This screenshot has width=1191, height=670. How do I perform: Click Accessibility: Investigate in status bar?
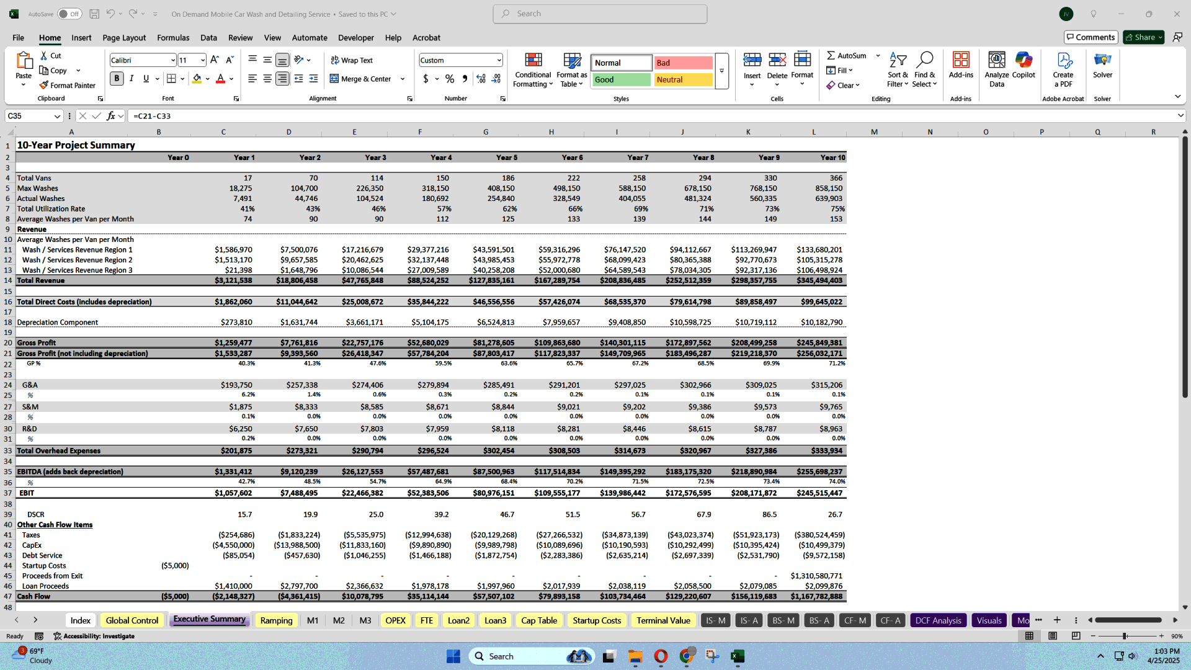(94, 636)
